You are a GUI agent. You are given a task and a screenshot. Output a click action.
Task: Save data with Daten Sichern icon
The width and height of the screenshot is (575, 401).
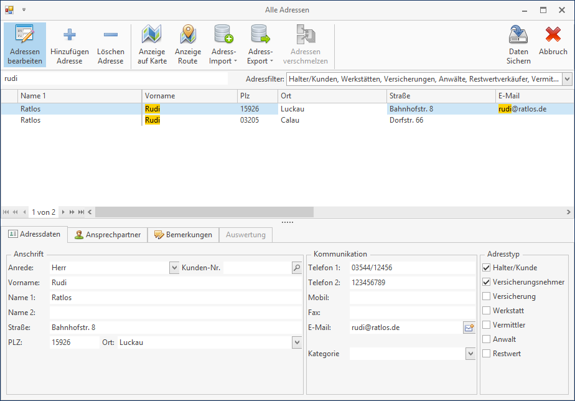518,44
